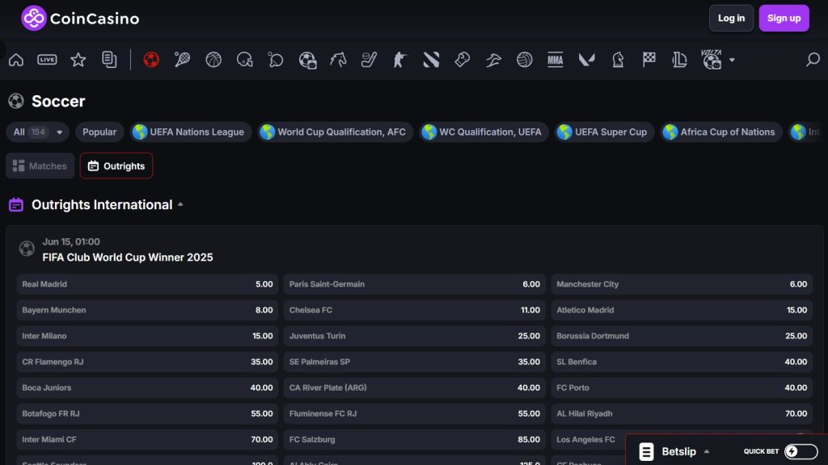828x465 pixels.
Task: Add SL Benfica at 40.00
Action: point(682,362)
